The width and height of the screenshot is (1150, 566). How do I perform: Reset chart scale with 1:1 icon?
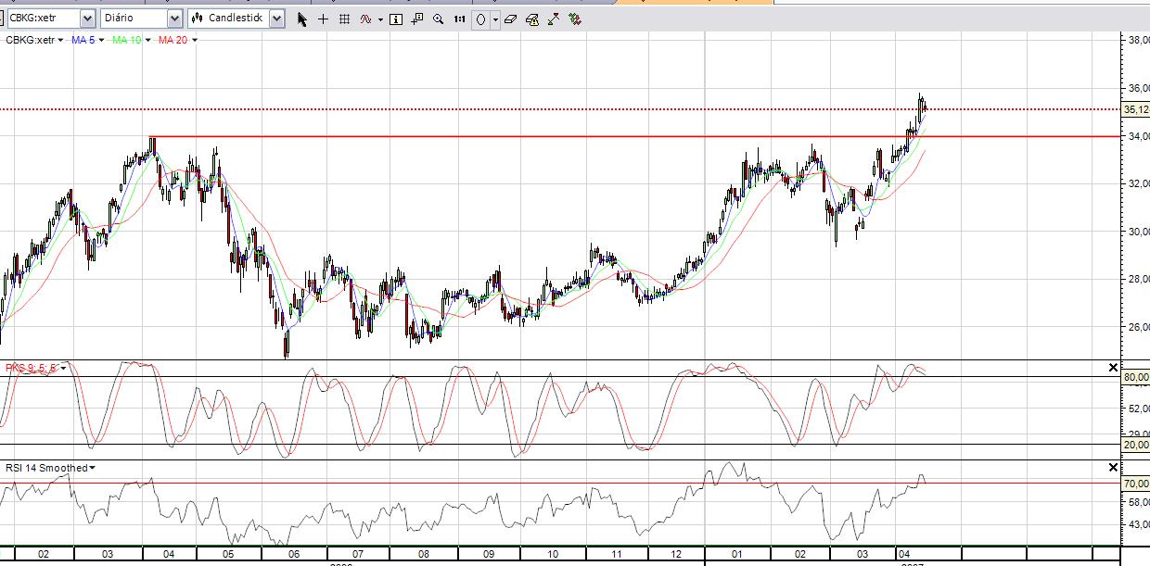pyautogui.click(x=459, y=19)
